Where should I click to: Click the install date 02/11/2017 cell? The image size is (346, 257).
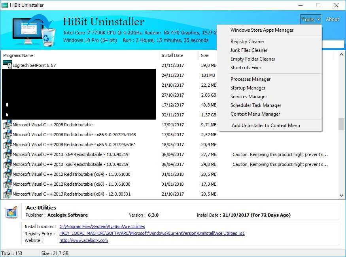(172, 115)
